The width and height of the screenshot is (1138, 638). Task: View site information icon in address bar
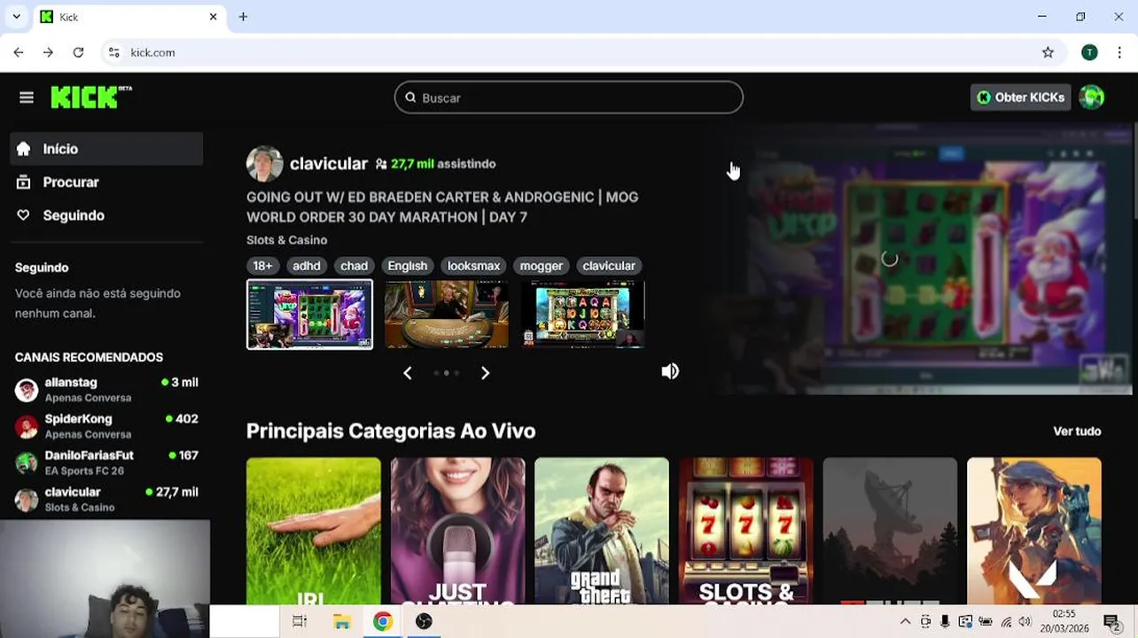[113, 52]
